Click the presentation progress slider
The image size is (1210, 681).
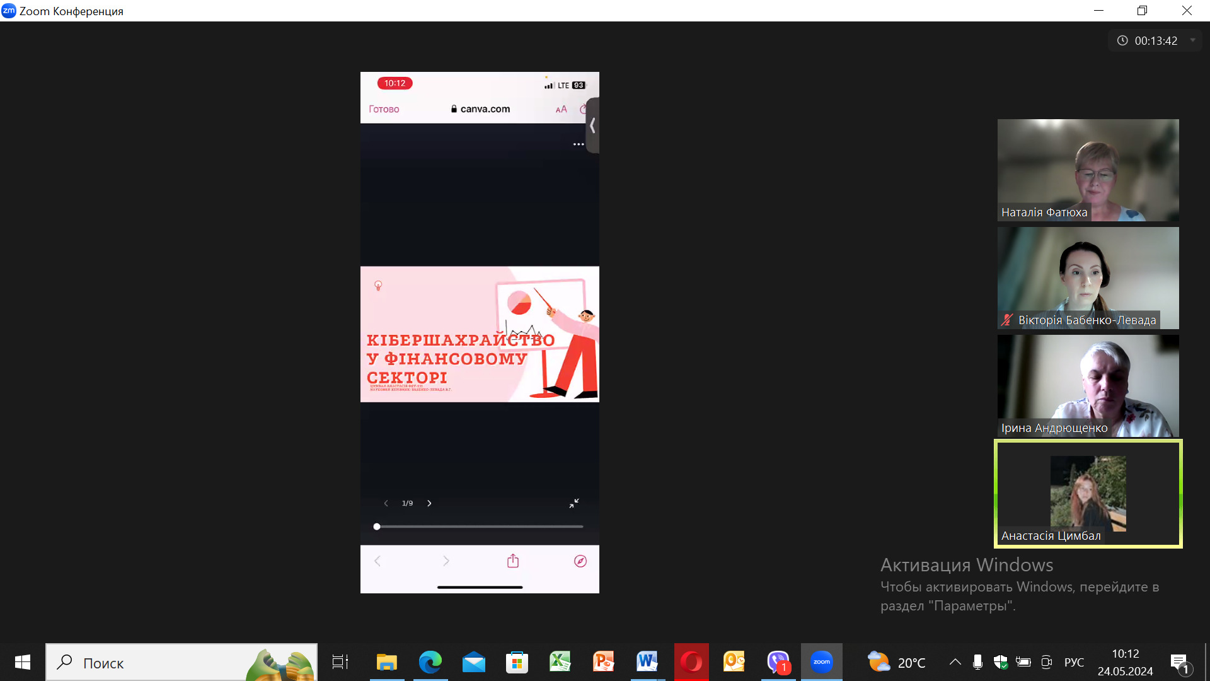[x=479, y=527]
